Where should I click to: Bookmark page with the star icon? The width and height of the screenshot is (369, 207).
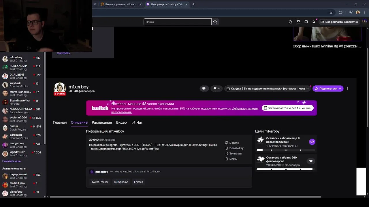click(x=331, y=12)
